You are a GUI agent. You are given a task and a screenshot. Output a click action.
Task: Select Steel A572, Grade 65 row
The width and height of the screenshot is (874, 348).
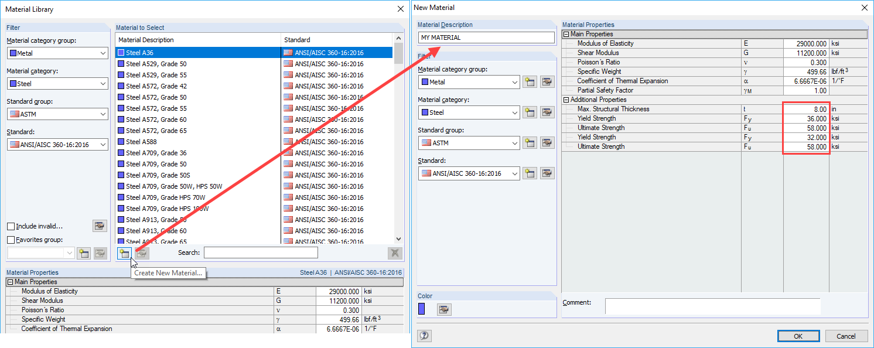[254, 131]
